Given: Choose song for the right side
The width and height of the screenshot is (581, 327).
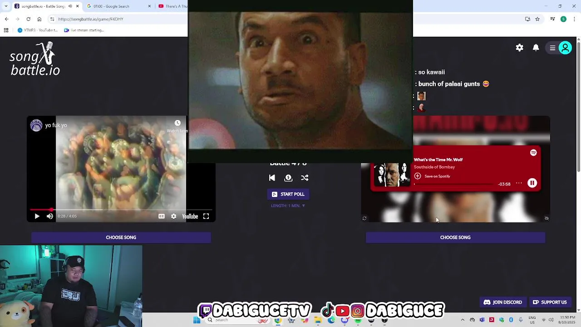Looking at the screenshot, I should 455,238.
